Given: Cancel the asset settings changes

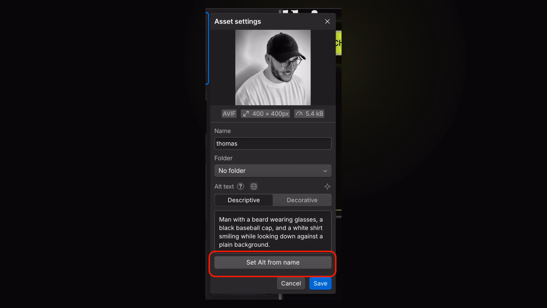Looking at the screenshot, I should 291,283.
